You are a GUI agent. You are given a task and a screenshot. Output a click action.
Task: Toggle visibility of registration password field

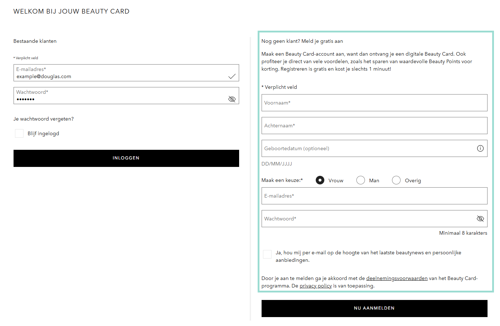480,219
